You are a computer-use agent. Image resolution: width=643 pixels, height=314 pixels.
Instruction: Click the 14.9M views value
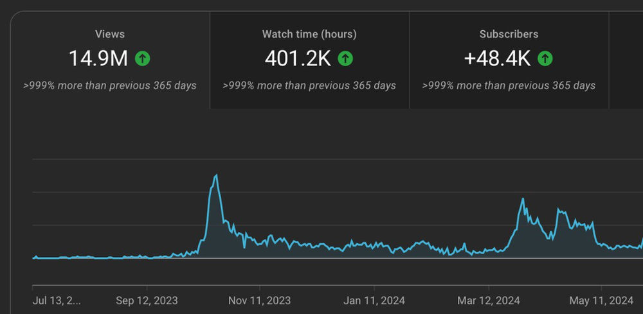[98, 58]
